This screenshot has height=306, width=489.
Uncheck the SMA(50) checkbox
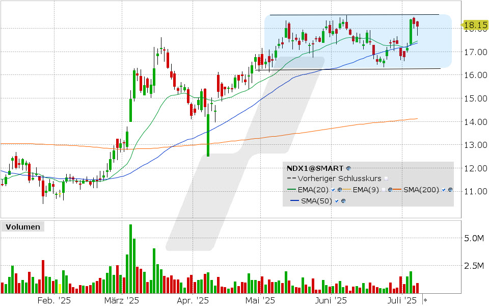337,201
